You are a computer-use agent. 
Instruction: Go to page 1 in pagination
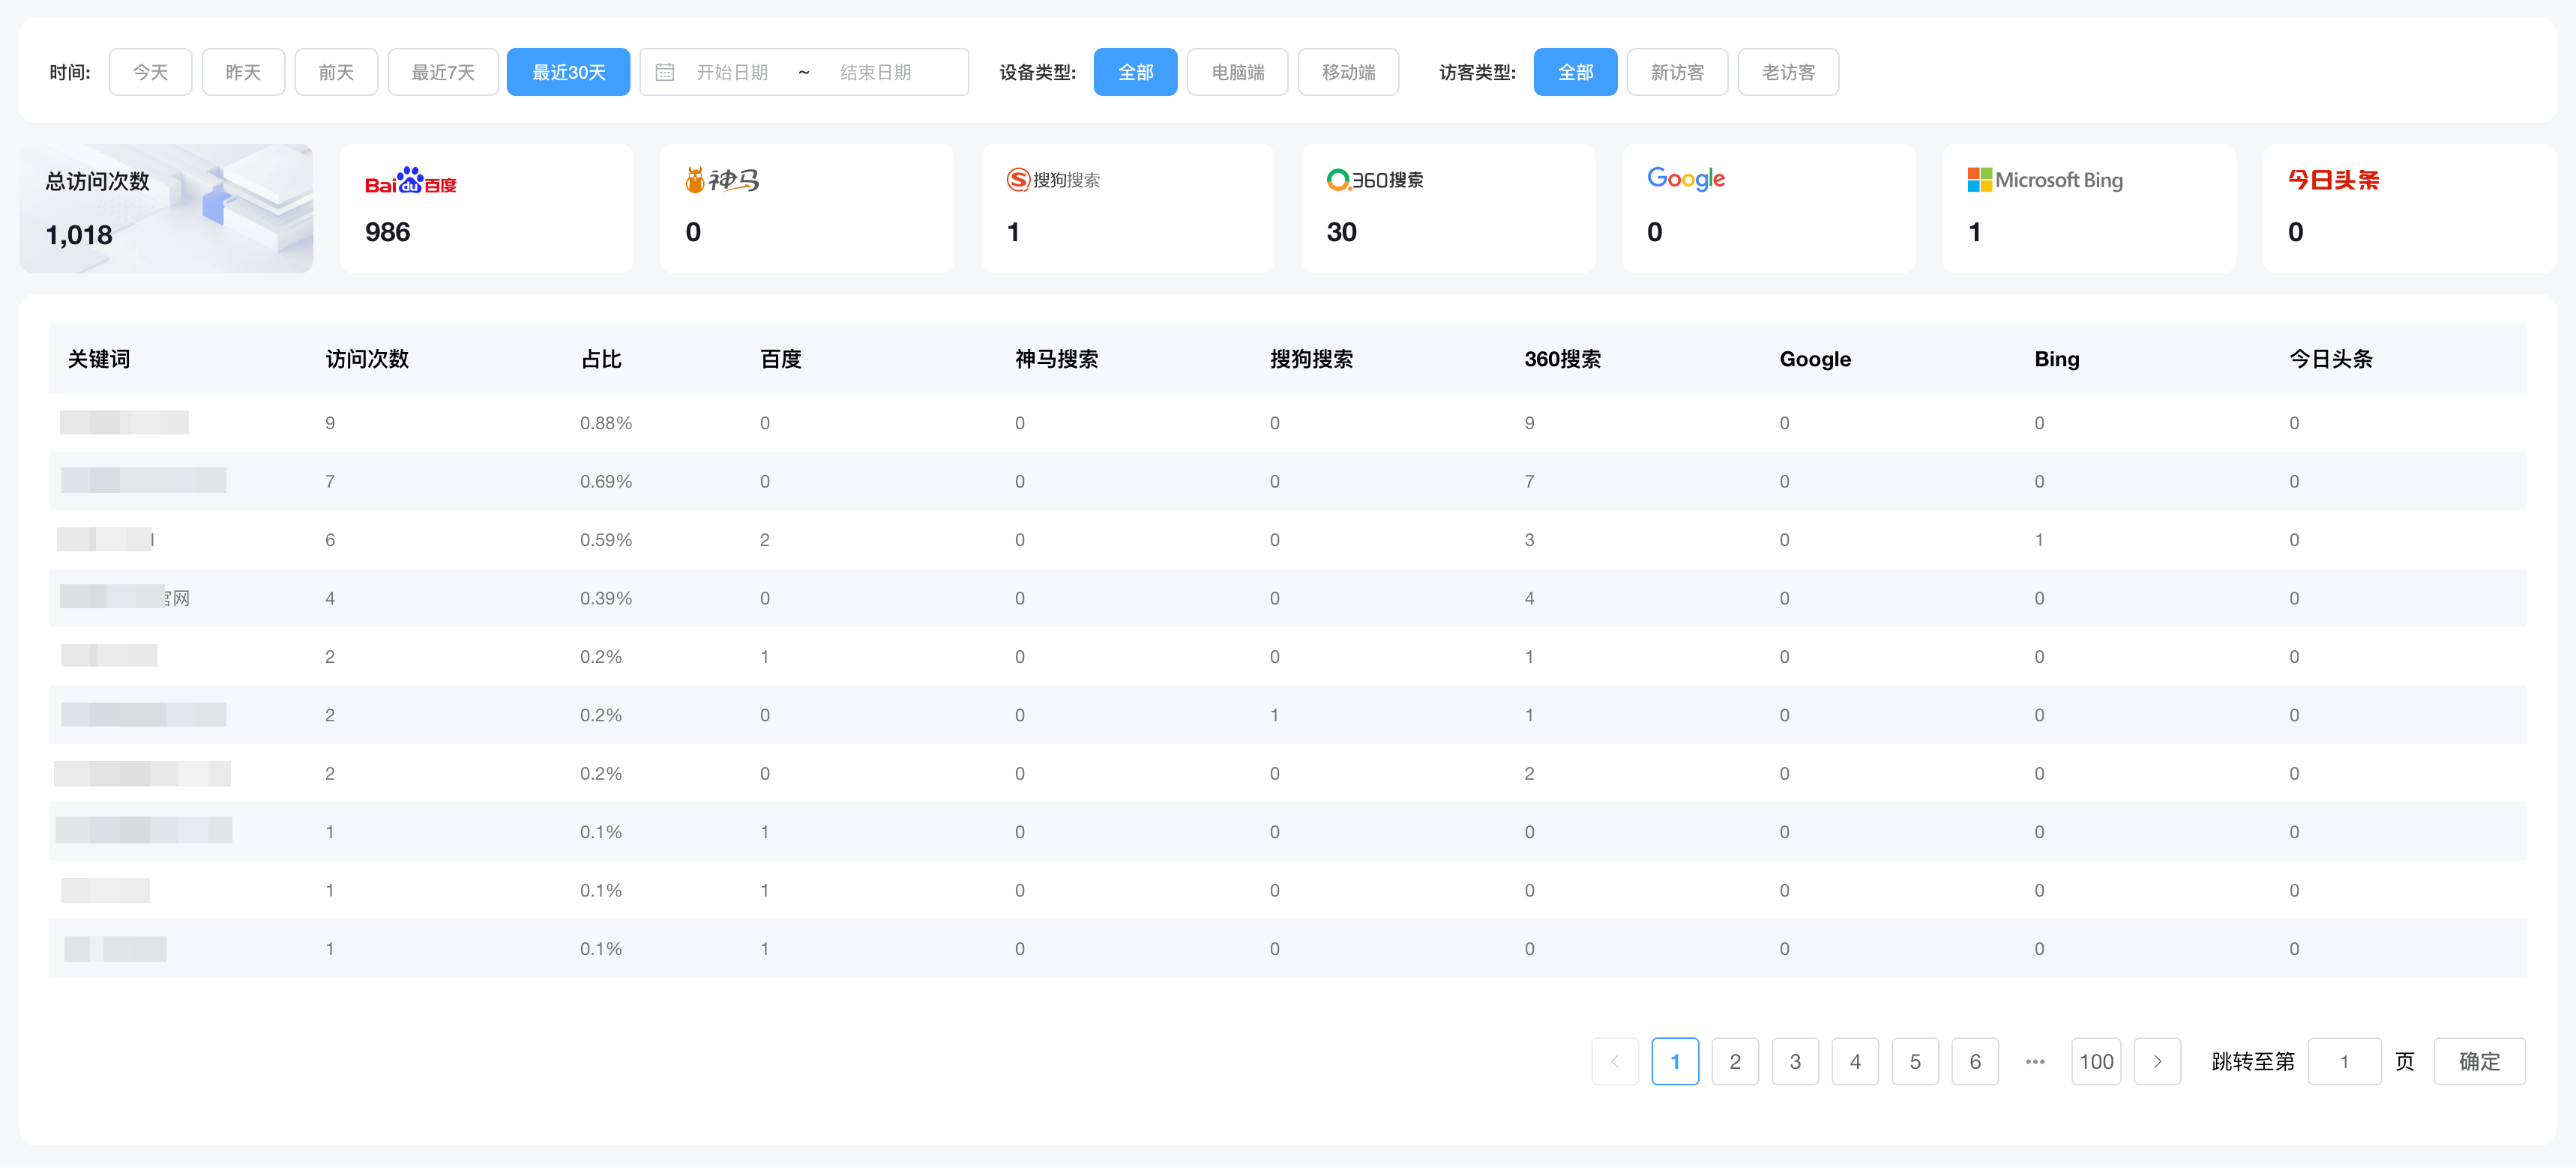coord(1675,1061)
